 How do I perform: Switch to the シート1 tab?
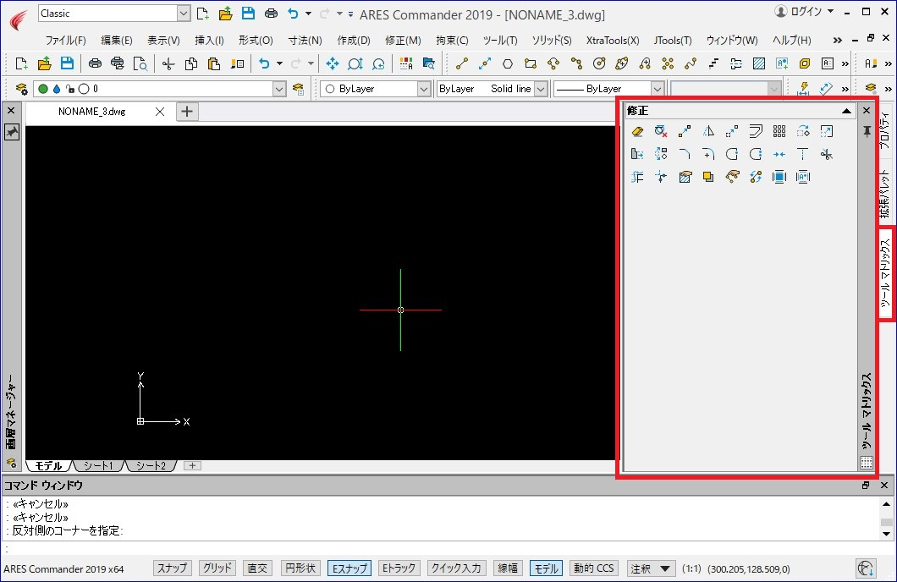[x=98, y=466]
